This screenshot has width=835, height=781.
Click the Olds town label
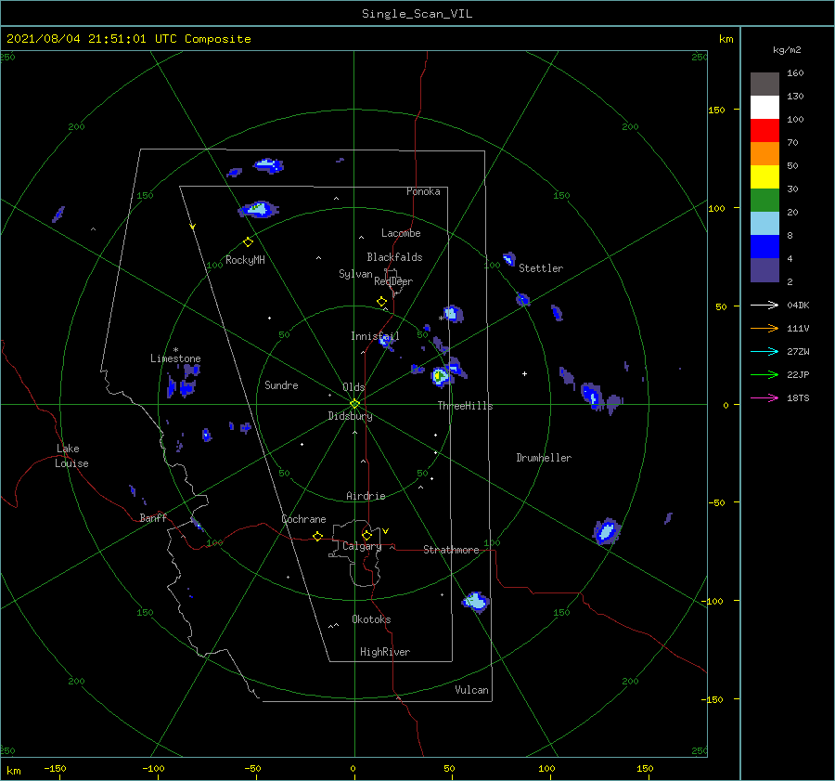353,387
